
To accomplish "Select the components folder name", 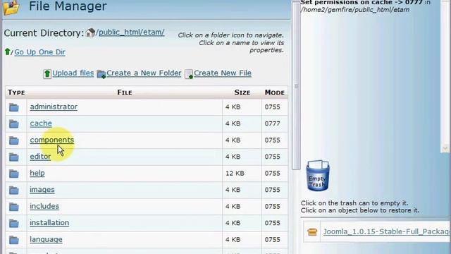I will click(51, 140).
